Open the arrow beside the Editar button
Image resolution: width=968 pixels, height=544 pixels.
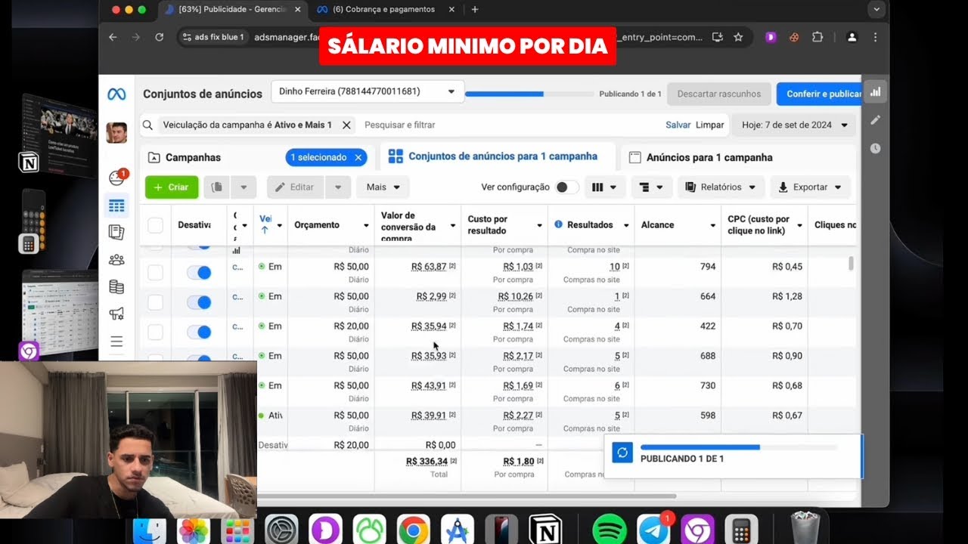click(x=338, y=187)
